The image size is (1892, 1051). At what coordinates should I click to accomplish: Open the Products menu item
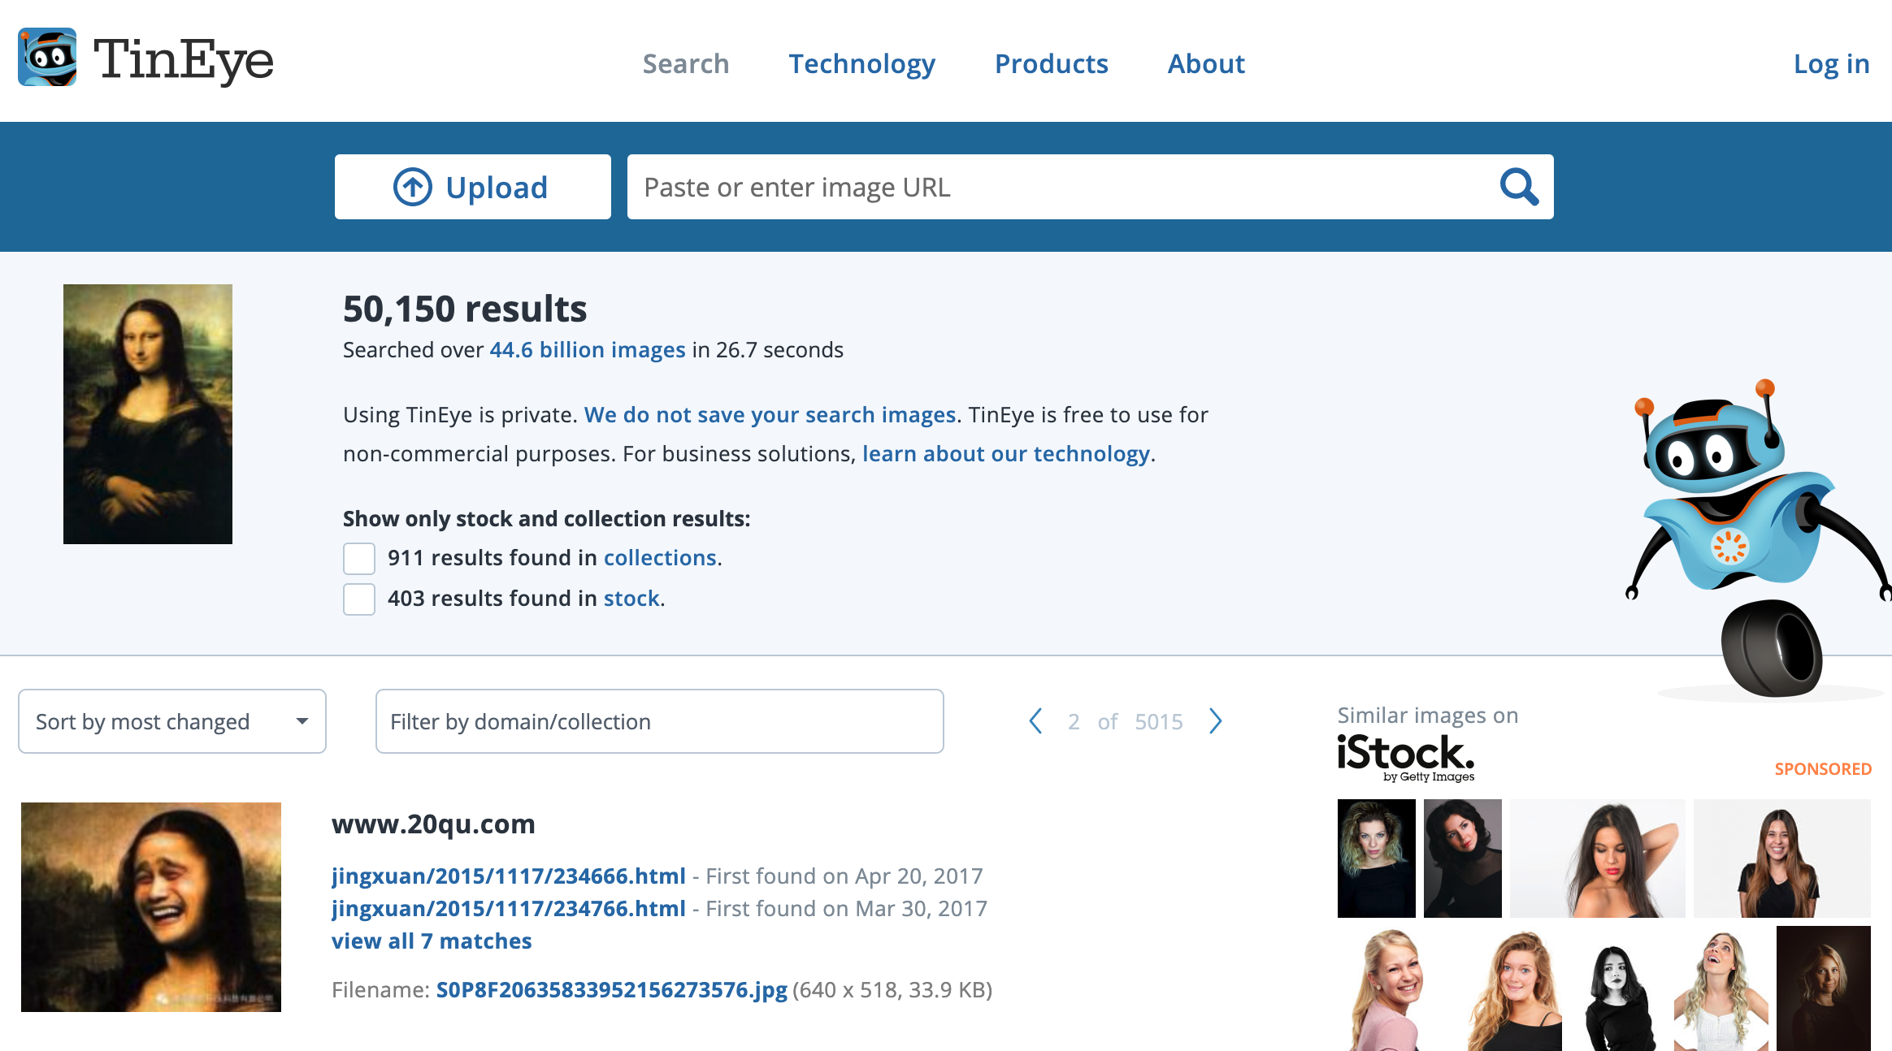click(x=1051, y=63)
